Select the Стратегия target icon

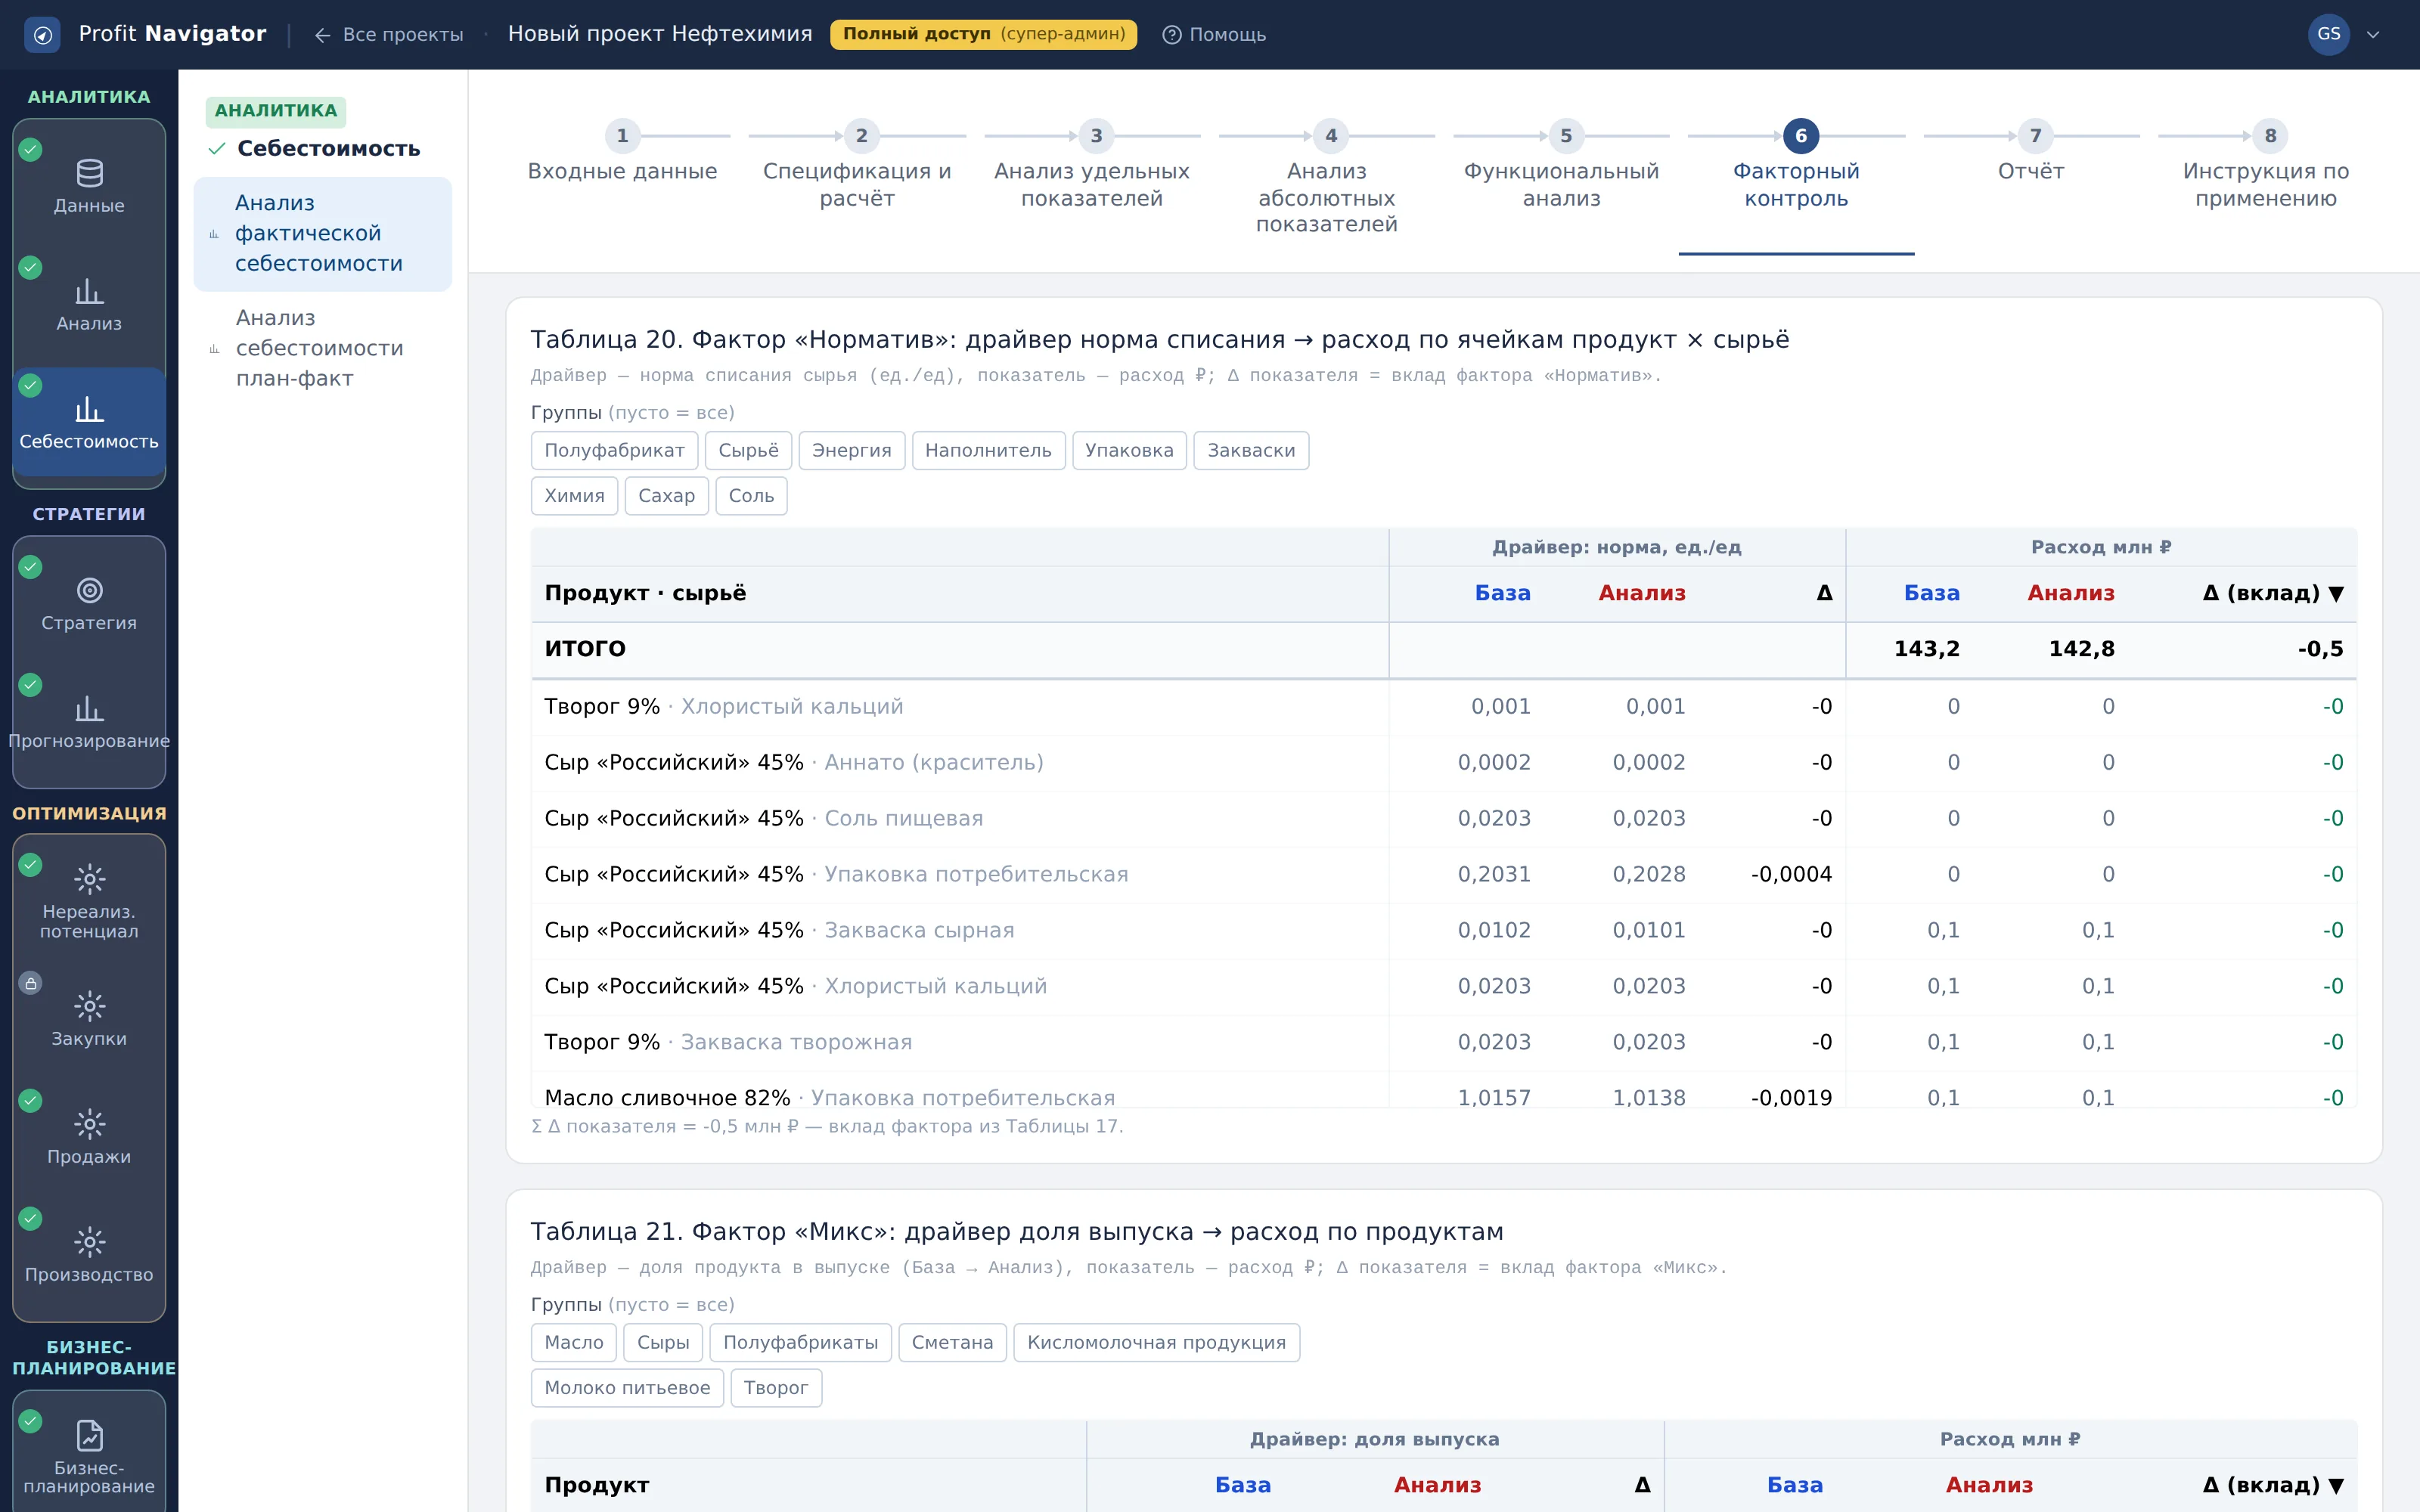click(89, 591)
